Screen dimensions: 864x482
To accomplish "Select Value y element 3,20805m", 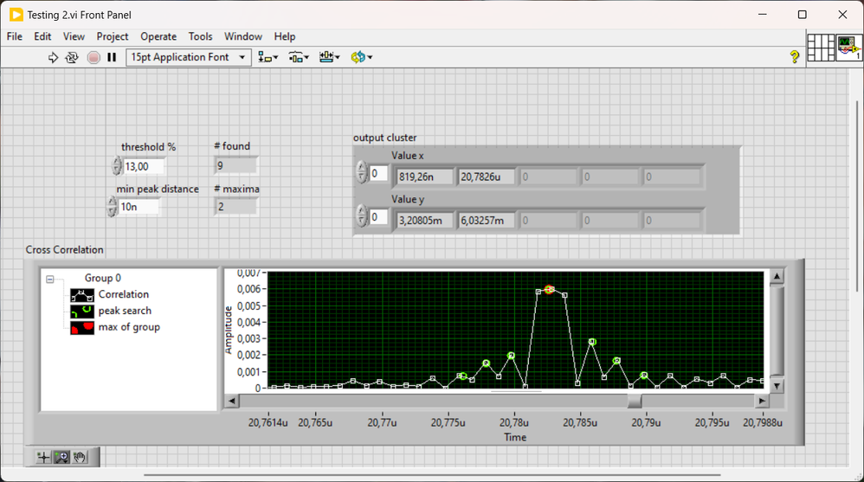I will click(x=424, y=221).
